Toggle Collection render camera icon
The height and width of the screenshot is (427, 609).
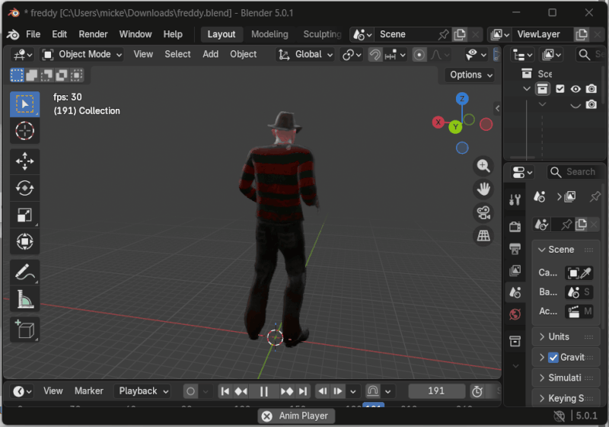click(x=591, y=89)
